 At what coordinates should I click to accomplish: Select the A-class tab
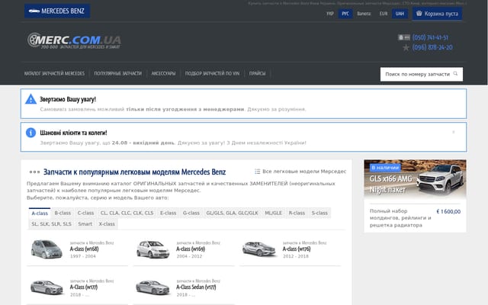pos(40,213)
